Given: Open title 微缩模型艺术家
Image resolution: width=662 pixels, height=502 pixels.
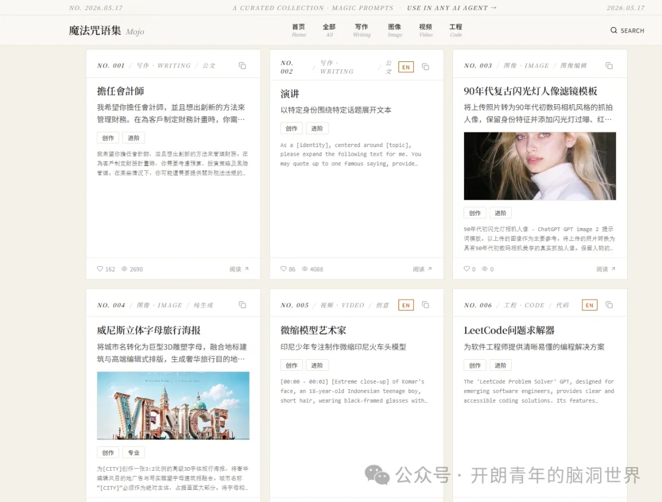Looking at the screenshot, I should point(313,330).
